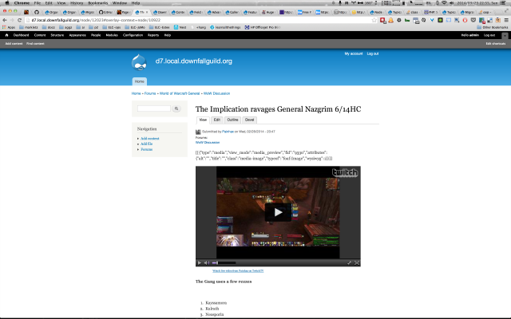Adjust the Twitch player volume slider
Screen dimensions: 511x319
(x=224, y=262)
